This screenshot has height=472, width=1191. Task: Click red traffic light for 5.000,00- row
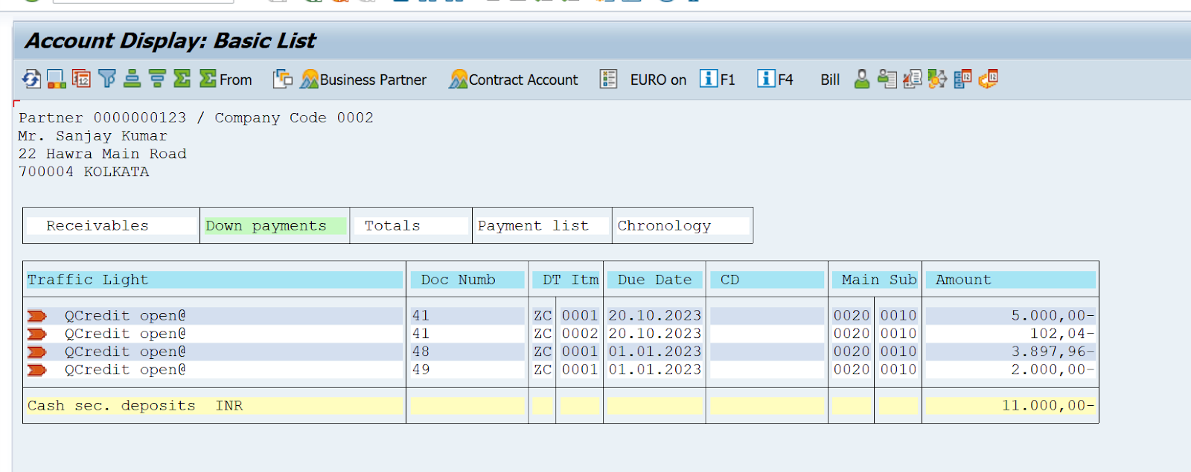37,316
